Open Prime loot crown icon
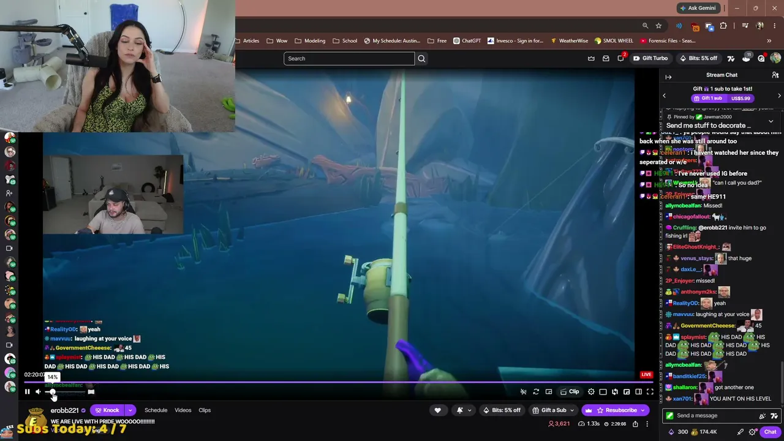The image size is (784, 441). tap(591, 59)
